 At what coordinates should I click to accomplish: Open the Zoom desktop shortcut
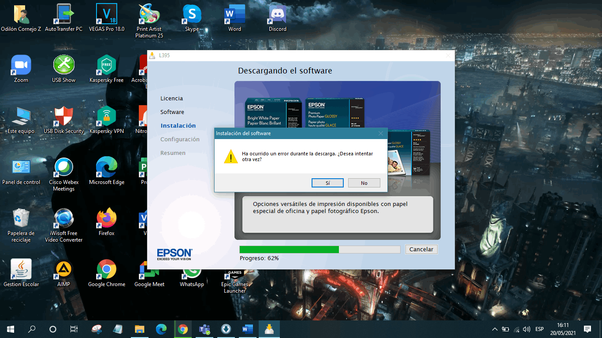point(21,70)
